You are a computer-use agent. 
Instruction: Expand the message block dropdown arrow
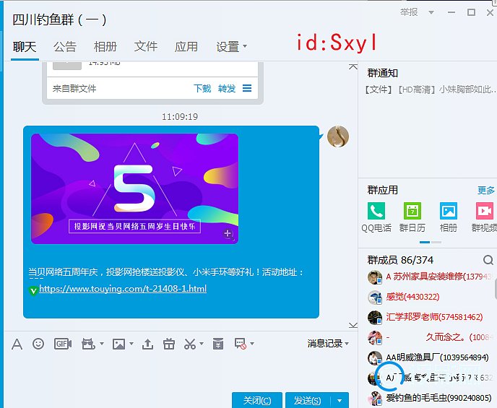click(x=252, y=344)
